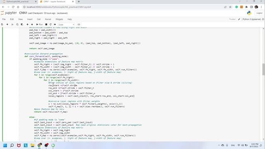Move the selected cell up
This screenshot has height=149, width=265.
pos(27,24)
